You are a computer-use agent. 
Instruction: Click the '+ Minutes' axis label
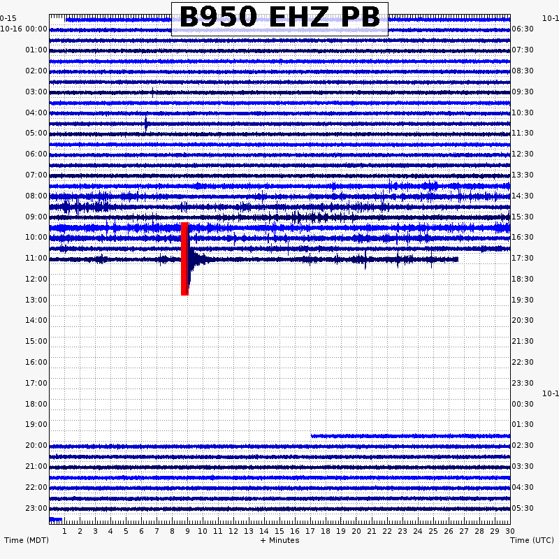point(280,540)
